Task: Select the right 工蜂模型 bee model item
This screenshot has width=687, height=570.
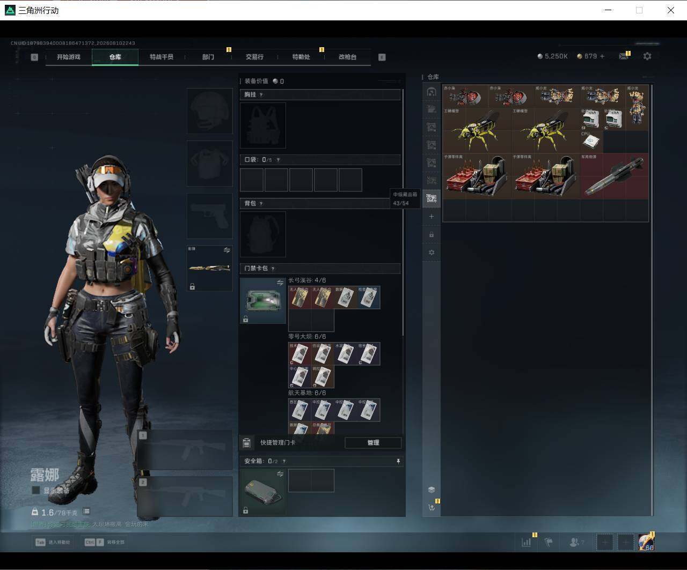Action: (x=545, y=131)
